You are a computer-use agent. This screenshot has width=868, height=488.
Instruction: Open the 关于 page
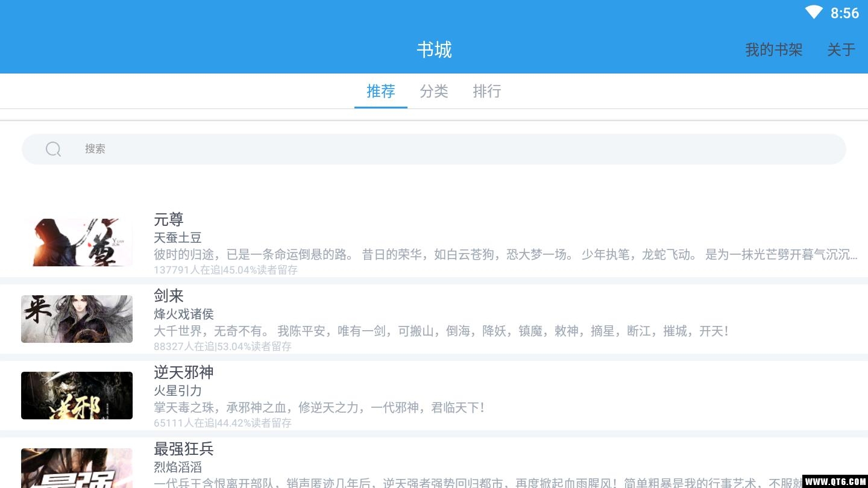[841, 49]
